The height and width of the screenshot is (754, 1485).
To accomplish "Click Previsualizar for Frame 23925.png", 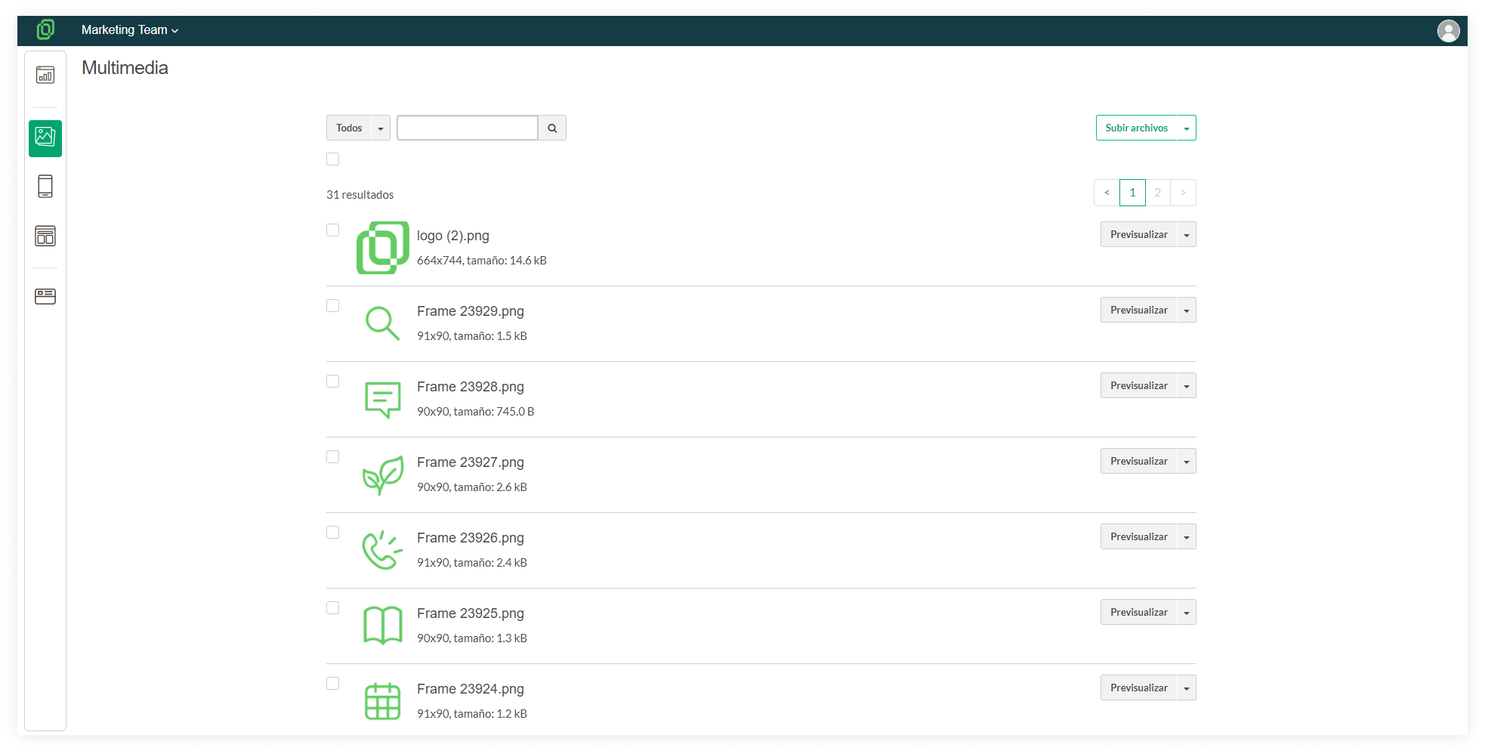I will tap(1139, 612).
